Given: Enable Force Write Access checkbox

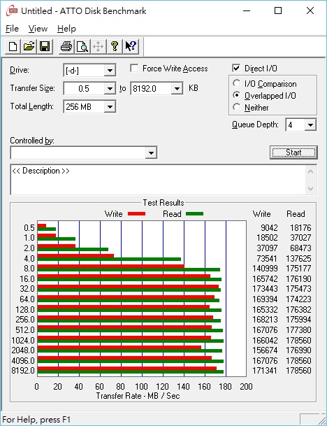Looking at the screenshot, I should [x=134, y=68].
